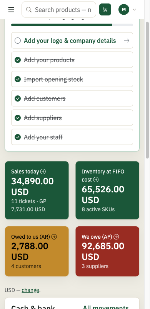The image size is (150, 309).
Task: Click the arrow icon next to We owe (AP)
Action: pyautogui.click(x=116, y=237)
